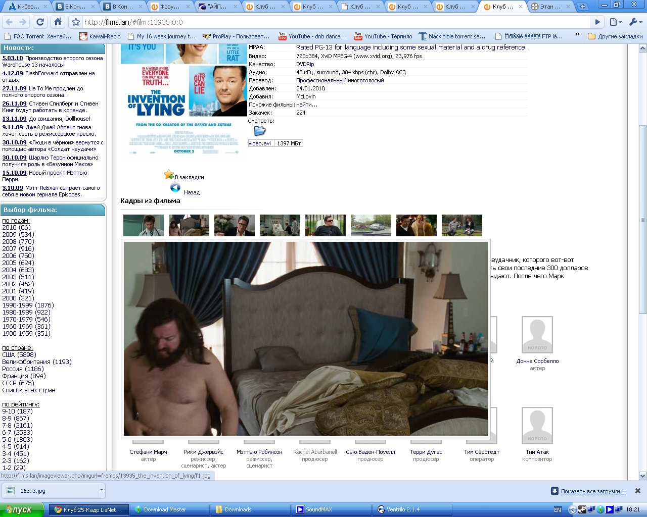
Task: Click the page scrollbar up arrow
Action: point(643,48)
